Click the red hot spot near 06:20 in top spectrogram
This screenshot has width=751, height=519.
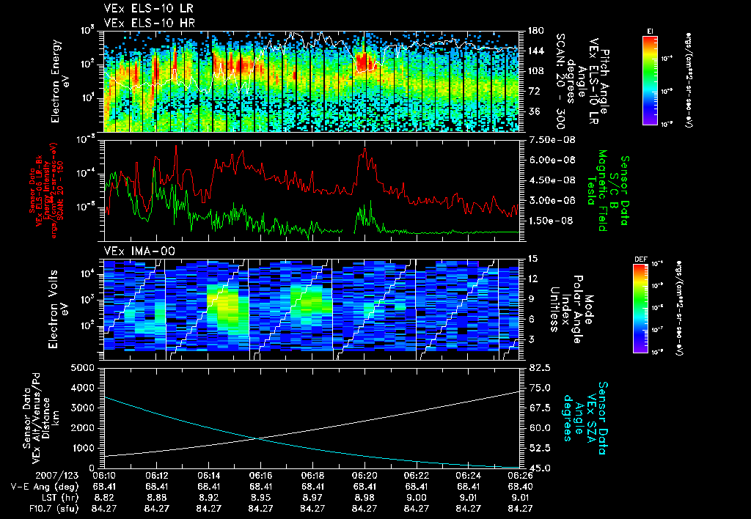[365, 62]
